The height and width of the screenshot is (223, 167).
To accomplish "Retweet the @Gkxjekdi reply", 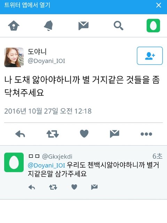I will coord(53,187).
